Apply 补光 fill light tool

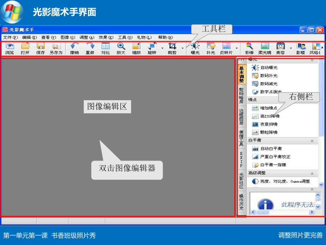[x=211, y=49]
